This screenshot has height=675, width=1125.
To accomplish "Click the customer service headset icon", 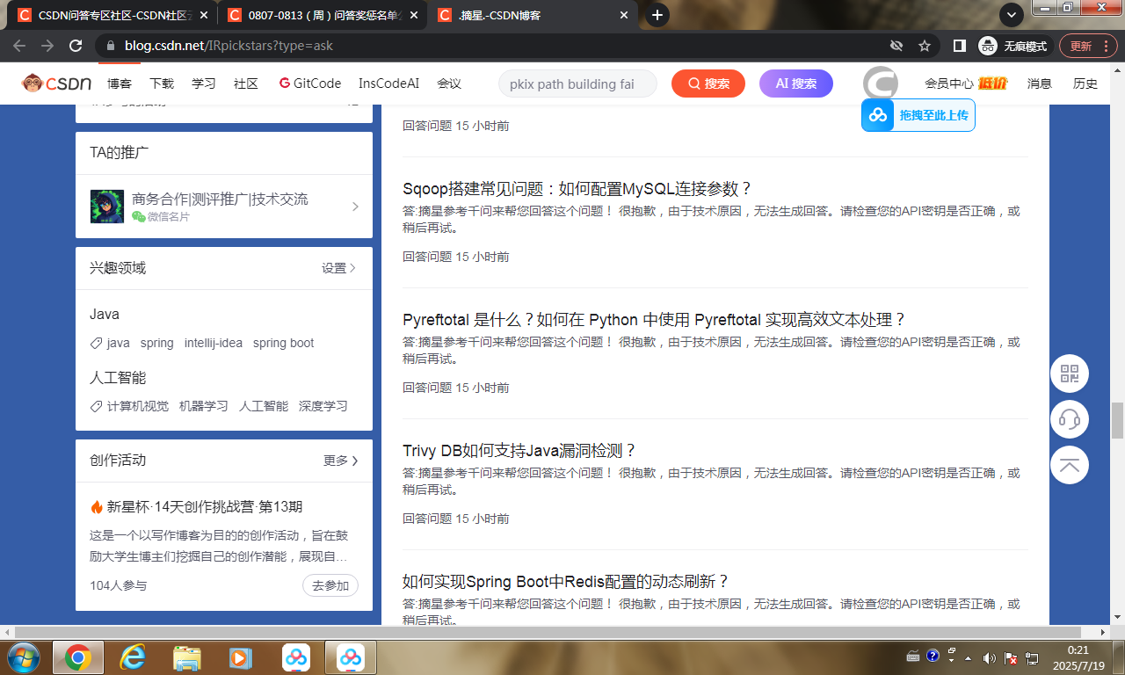I will tap(1070, 420).
